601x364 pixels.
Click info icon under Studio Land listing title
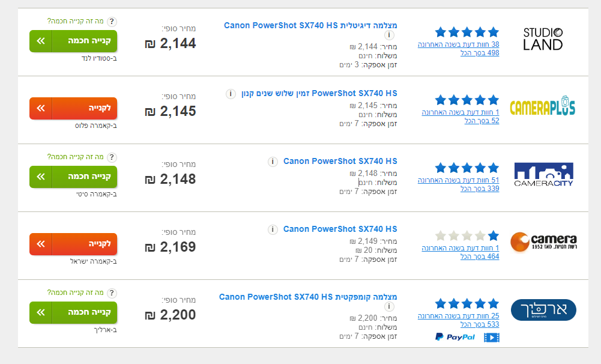[x=389, y=35]
